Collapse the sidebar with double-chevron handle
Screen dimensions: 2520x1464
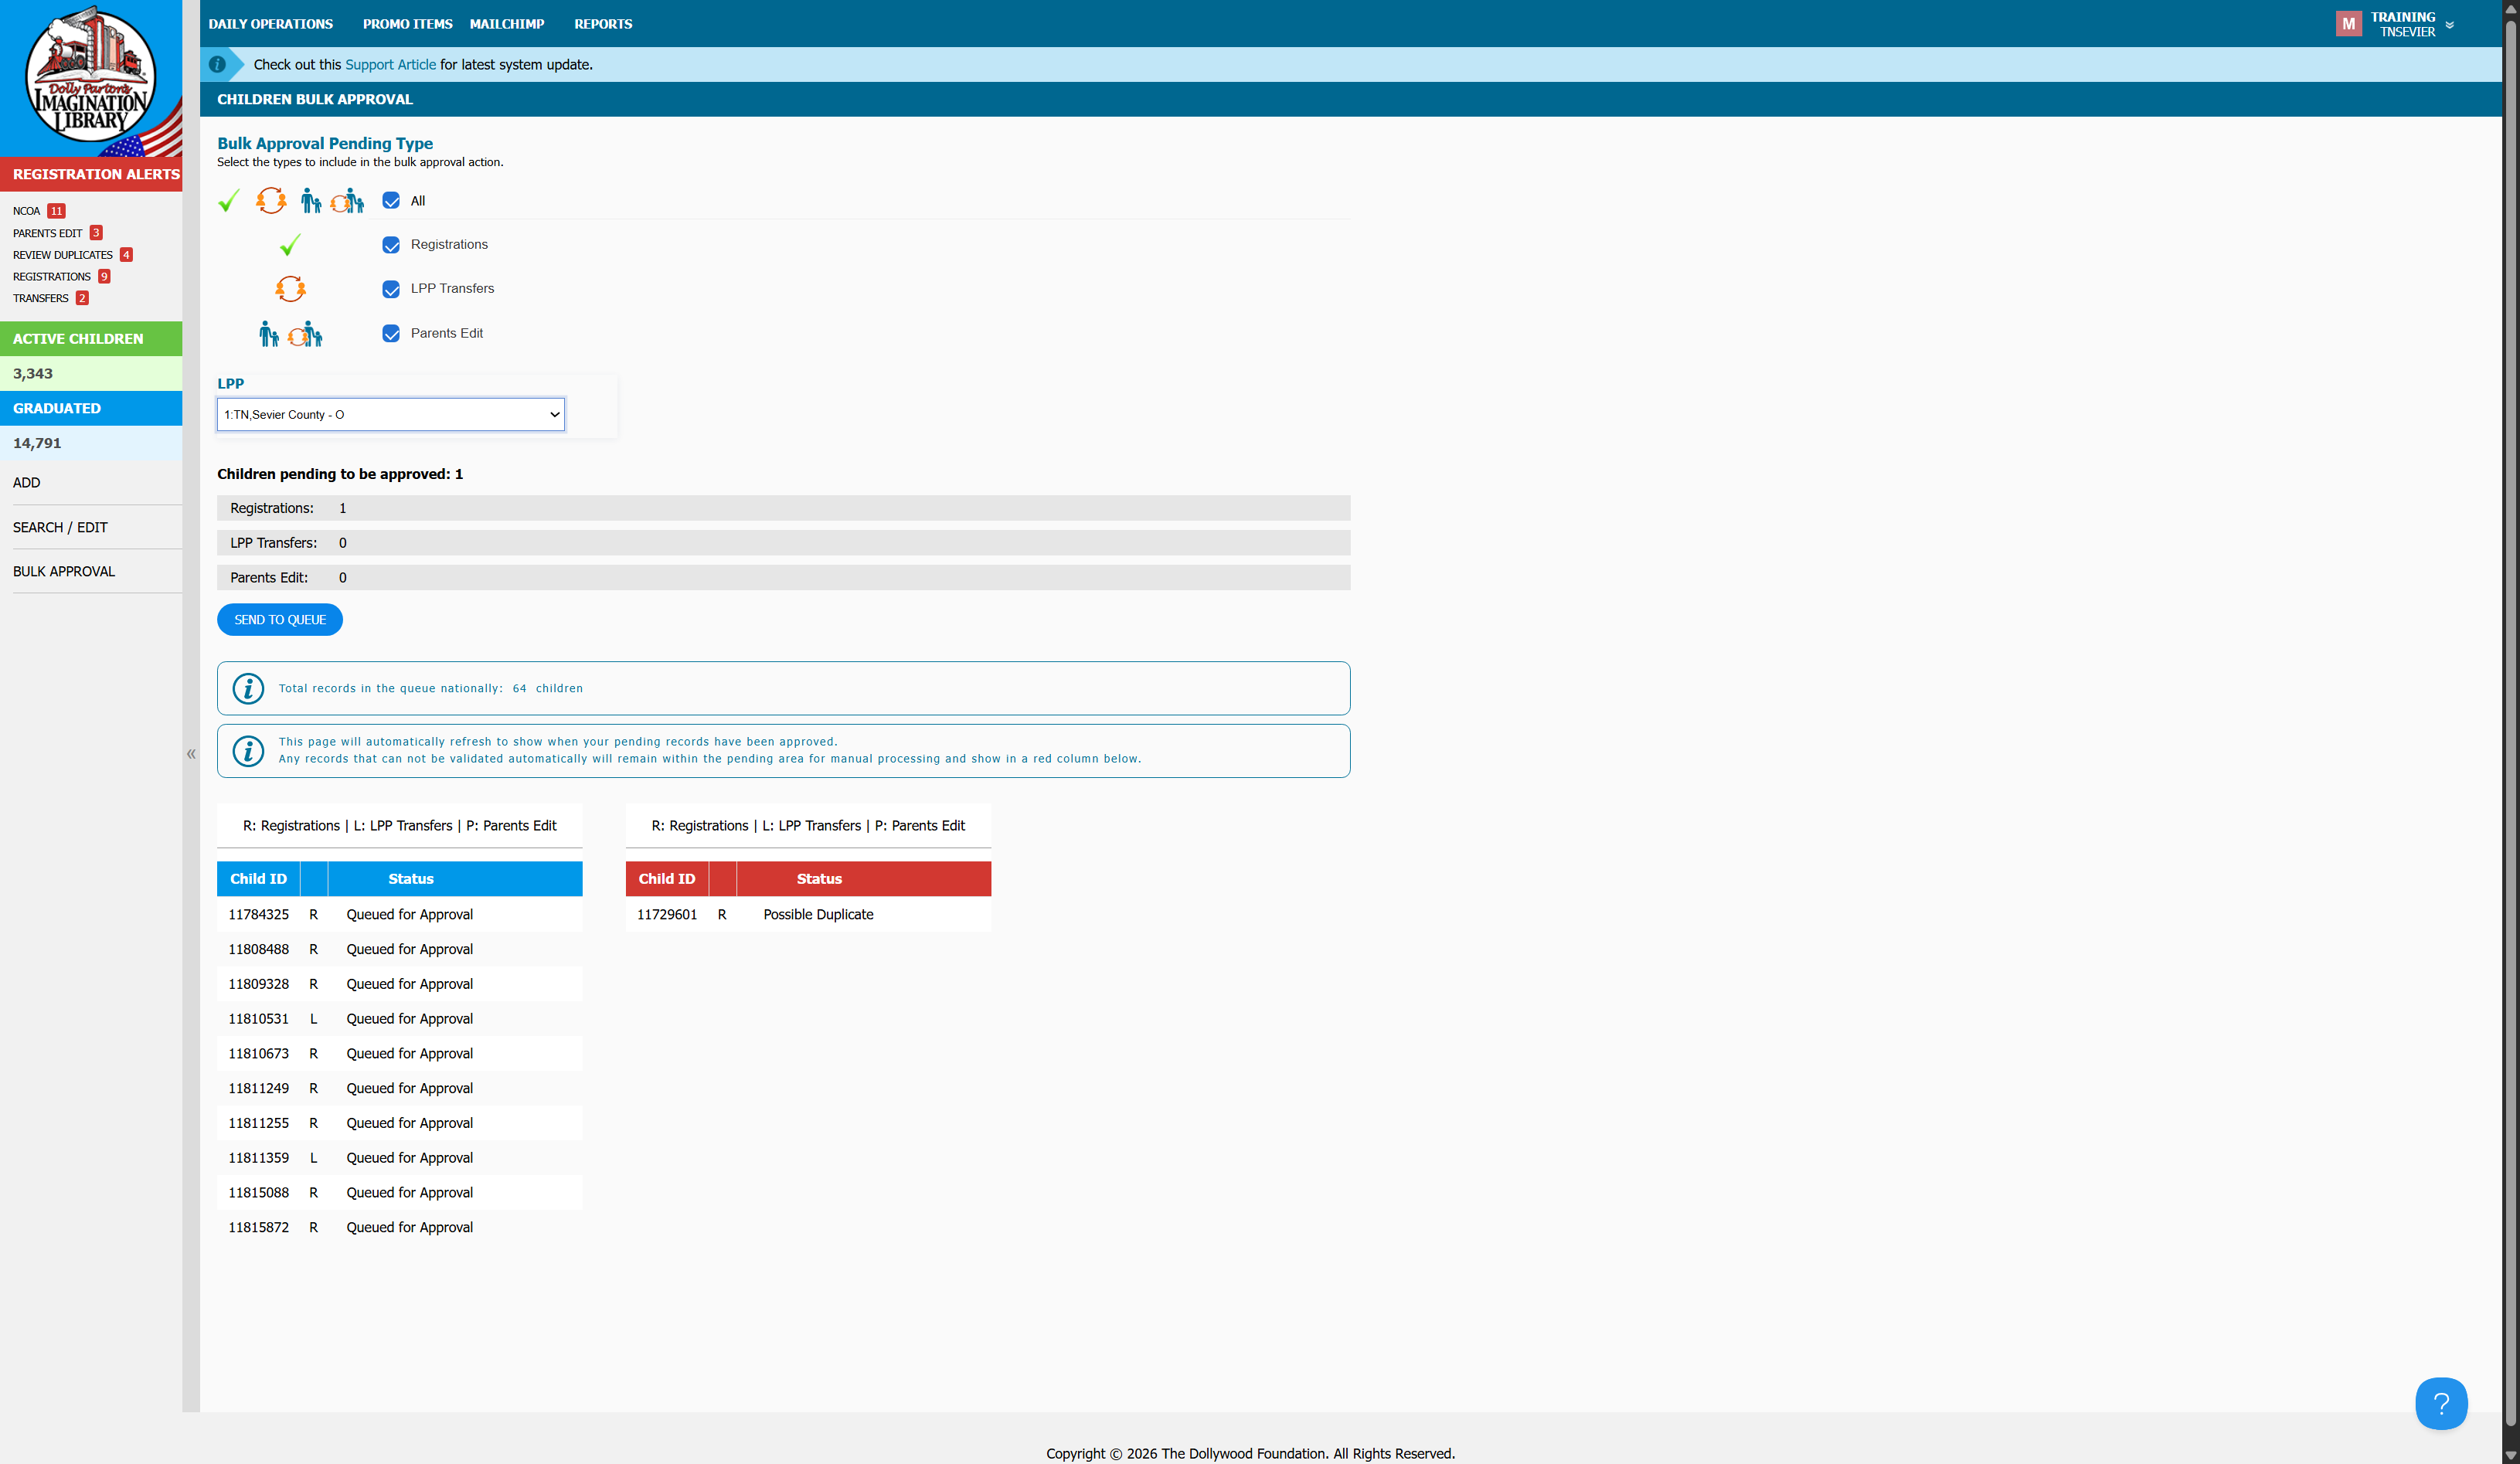(191, 754)
